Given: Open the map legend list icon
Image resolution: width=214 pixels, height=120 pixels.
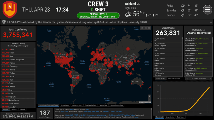Looking at the screenshot, I should (145, 28).
